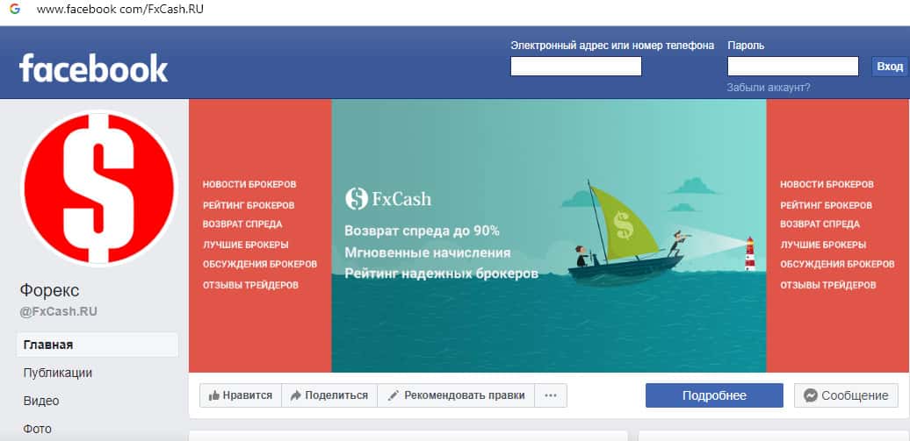
Task: Click the Пароль password field
Action: coord(793,67)
